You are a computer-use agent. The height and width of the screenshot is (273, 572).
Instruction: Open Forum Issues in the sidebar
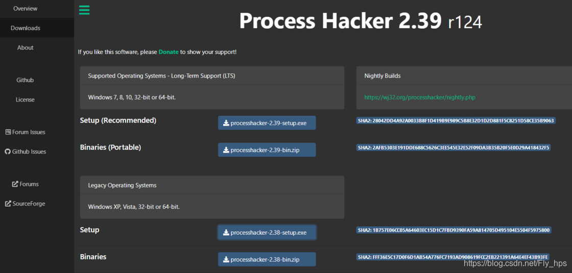(25, 132)
